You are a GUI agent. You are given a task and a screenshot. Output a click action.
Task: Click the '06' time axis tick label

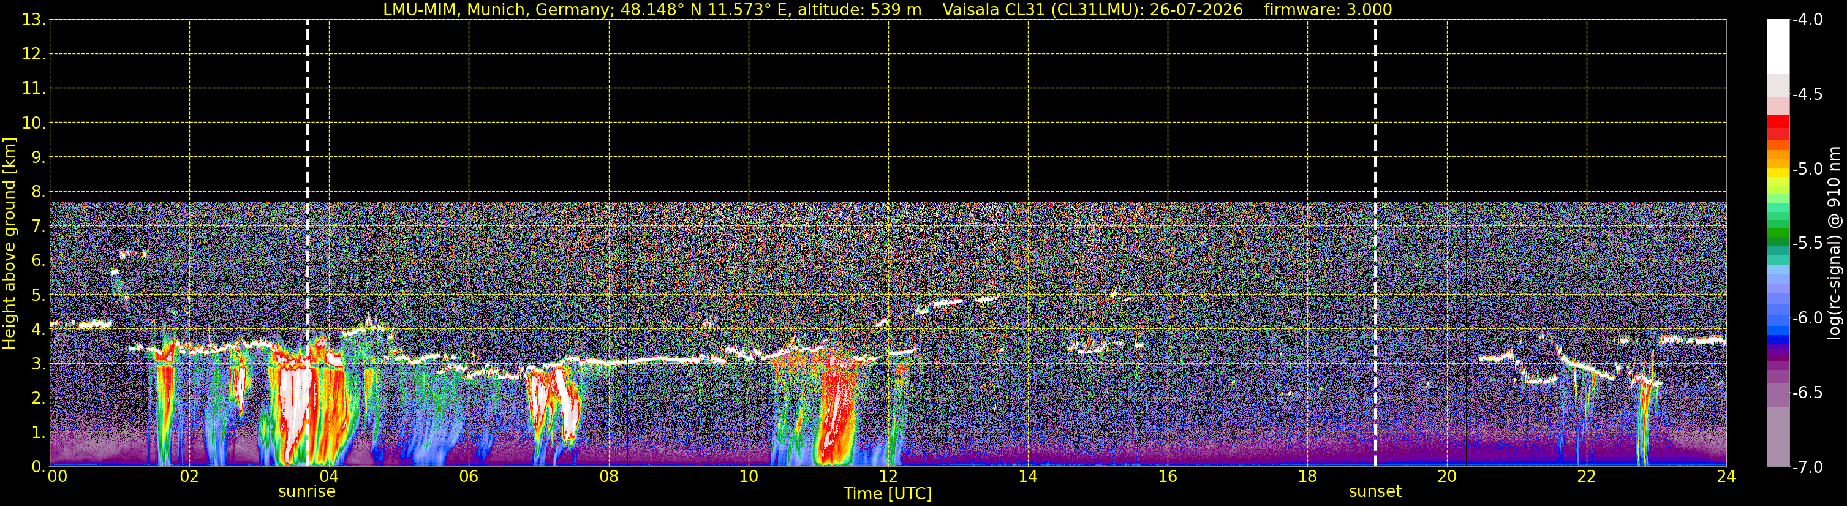click(469, 477)
